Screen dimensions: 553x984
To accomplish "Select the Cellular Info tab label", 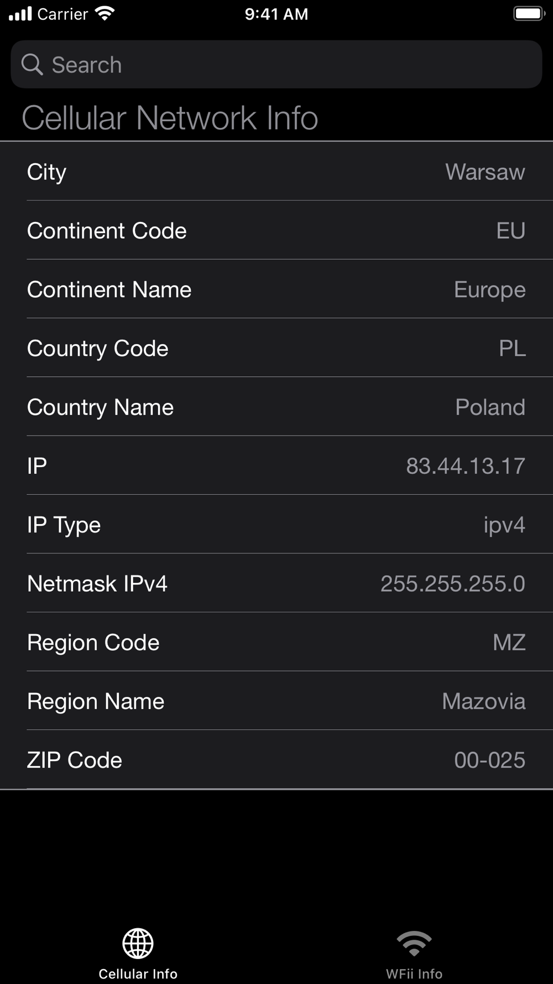I will click(138, 973).
